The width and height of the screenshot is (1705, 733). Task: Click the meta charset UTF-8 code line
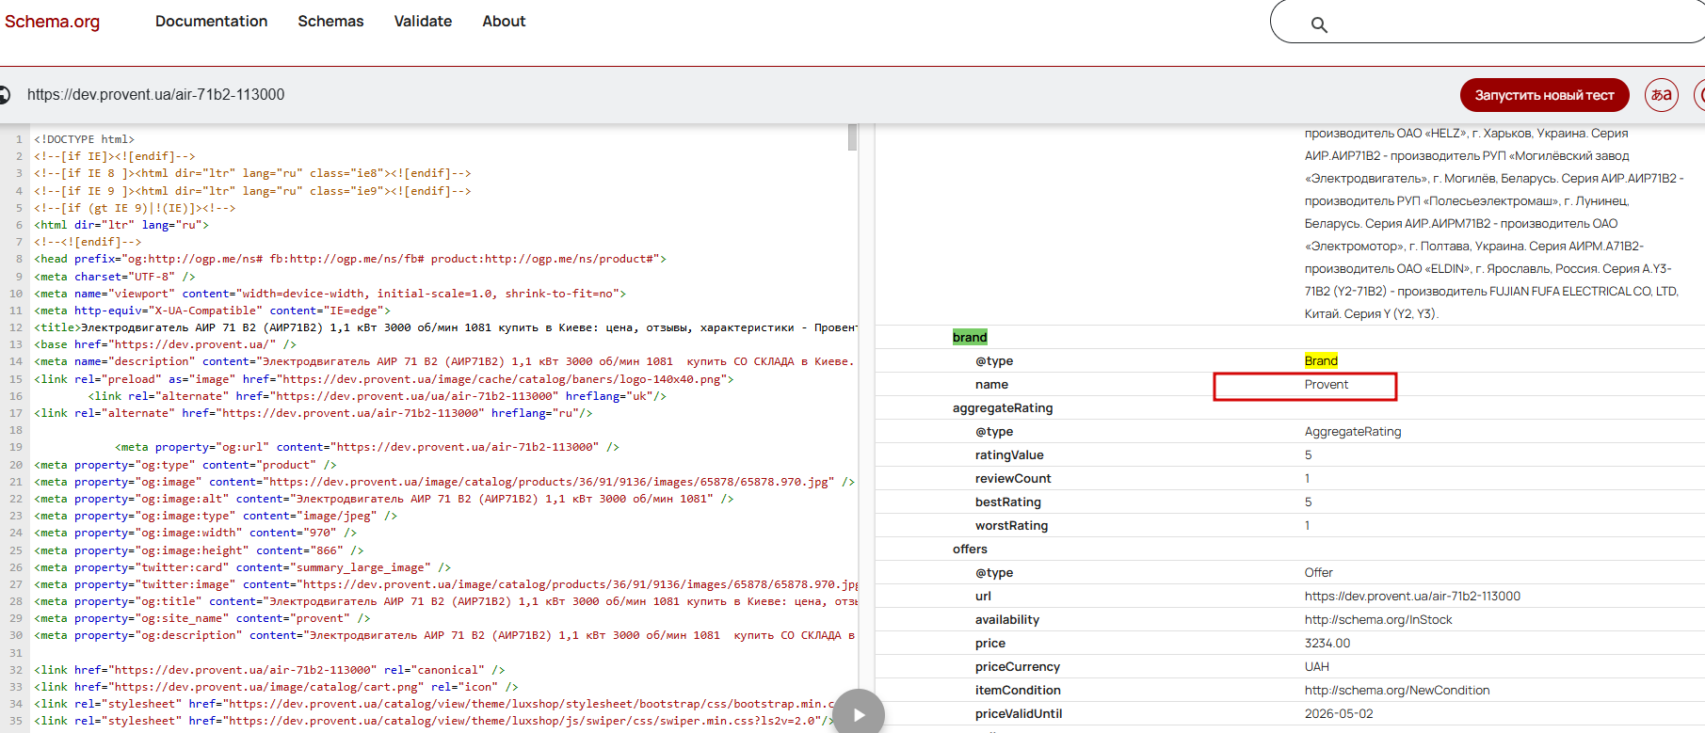point(115,277)
